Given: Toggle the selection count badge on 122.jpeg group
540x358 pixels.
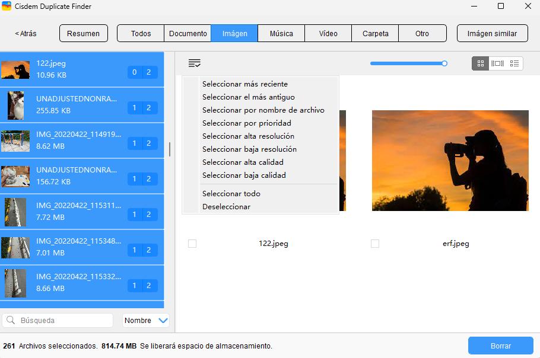Looking at the screenshot, I should click(142, 71).
